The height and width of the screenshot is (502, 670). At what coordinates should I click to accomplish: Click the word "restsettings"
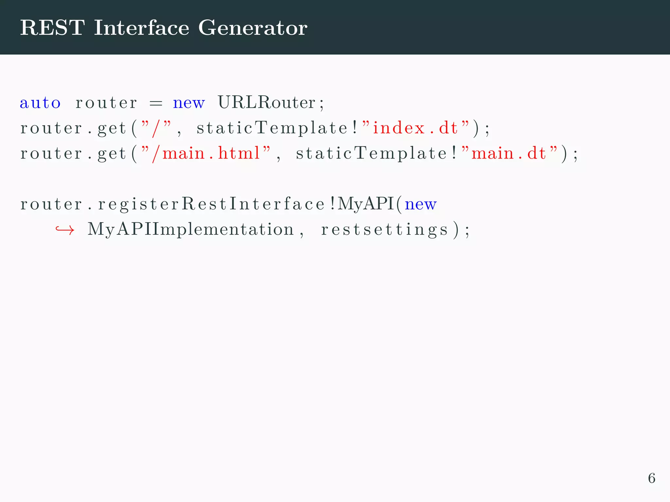coord(384,230)
